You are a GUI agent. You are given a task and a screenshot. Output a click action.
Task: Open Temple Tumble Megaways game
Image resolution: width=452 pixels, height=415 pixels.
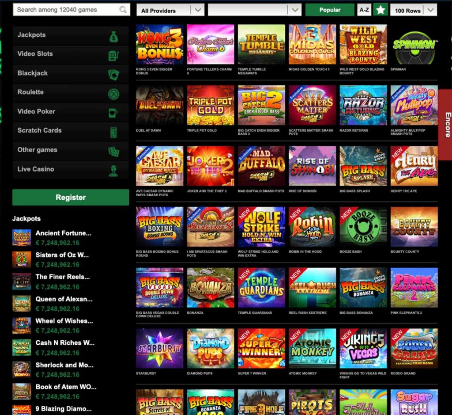pyautogui.click(x=261, y=45)
